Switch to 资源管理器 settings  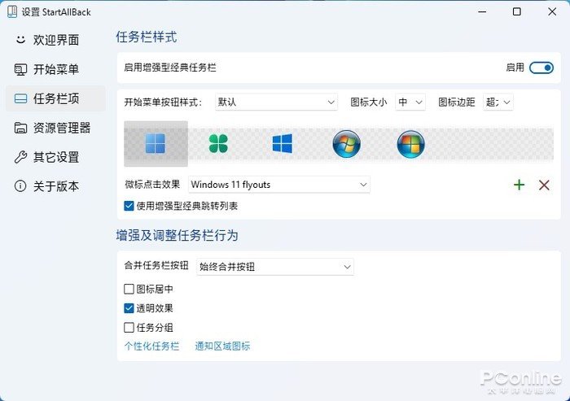(x=56, y=128)
